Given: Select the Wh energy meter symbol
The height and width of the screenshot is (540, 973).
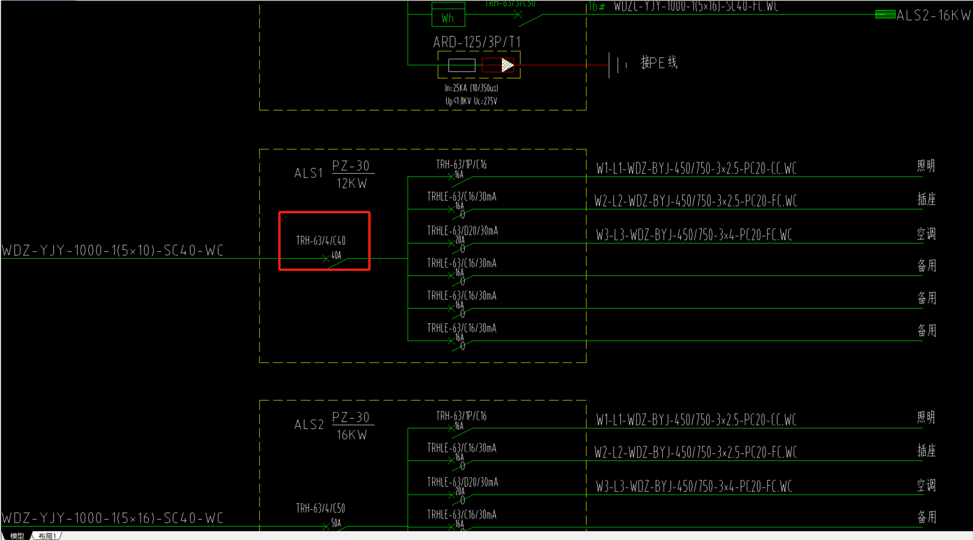Looking at the screenshot, I should coord(448,15).
